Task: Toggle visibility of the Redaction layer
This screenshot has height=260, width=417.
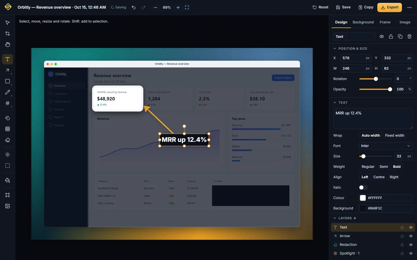Action: pyautogui.click(x=411, y=245)
